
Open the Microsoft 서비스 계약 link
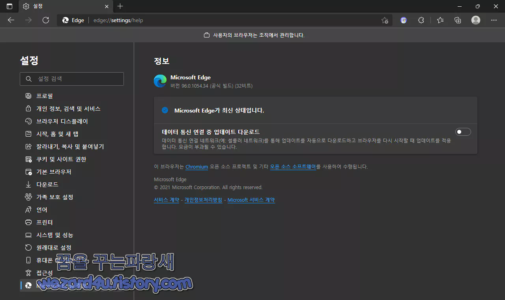[x=251, y=200]
